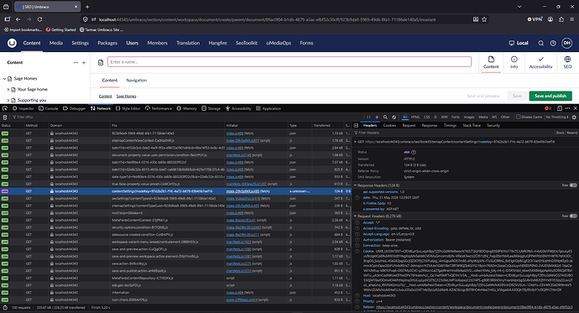Click the Umbraco logo icon
The width and height of the screenshot is (579, 313).
click(12, 43)
